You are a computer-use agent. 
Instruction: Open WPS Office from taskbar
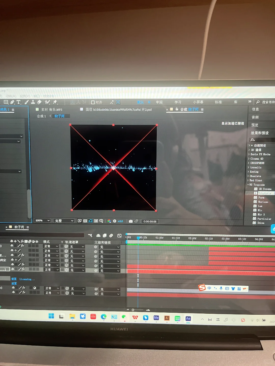click(x=135, y=317)
